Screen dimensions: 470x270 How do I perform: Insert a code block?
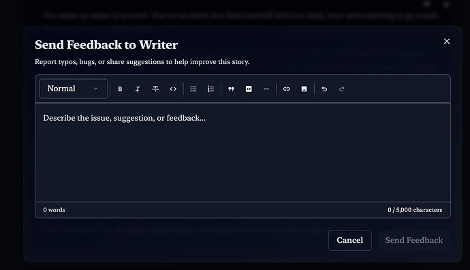[249, 89]
